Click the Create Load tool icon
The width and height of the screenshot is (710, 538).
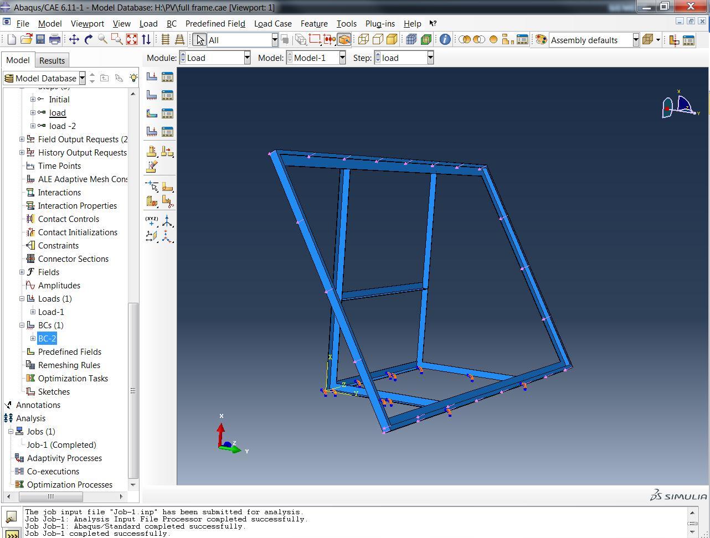coord(151,77)
